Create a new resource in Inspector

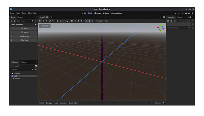pos(168,21)
